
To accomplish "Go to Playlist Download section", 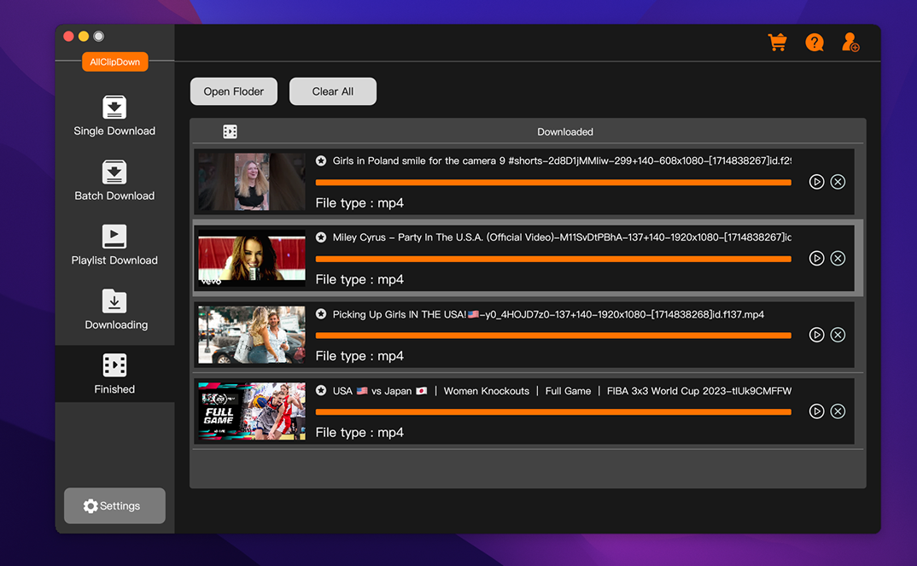I will click(x=114, y=245).
